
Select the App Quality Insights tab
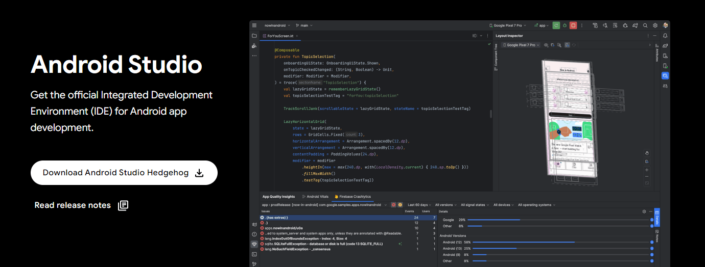[x=278, y=197]
